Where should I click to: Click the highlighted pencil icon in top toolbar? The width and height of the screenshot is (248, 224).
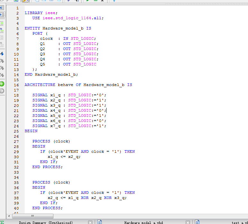[x=26, y=1]
